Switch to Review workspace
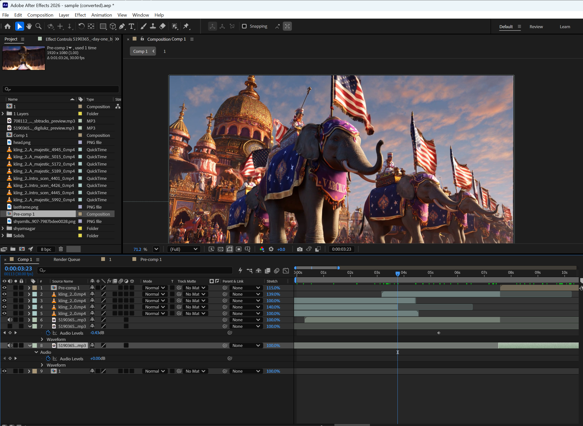This screenshot has width=583, height=426. click(x=536, y=27)
